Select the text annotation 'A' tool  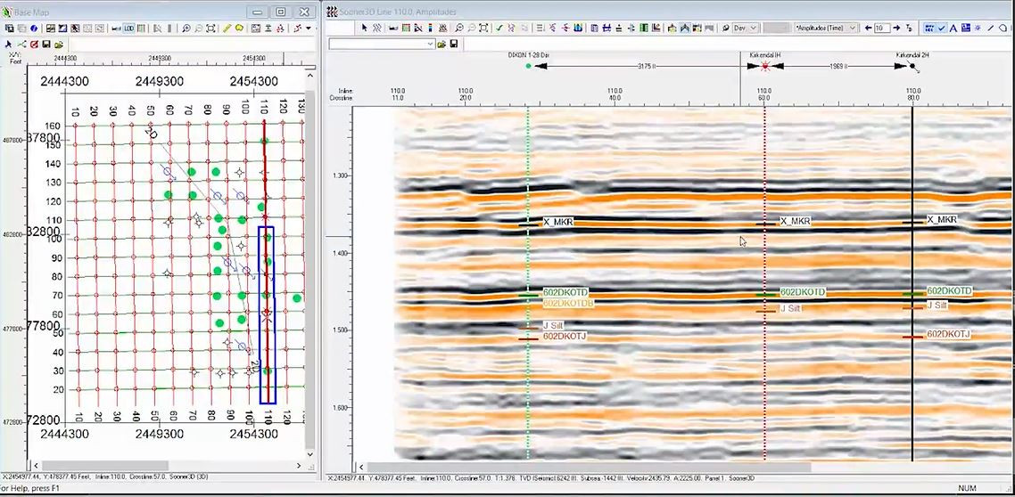953,29
